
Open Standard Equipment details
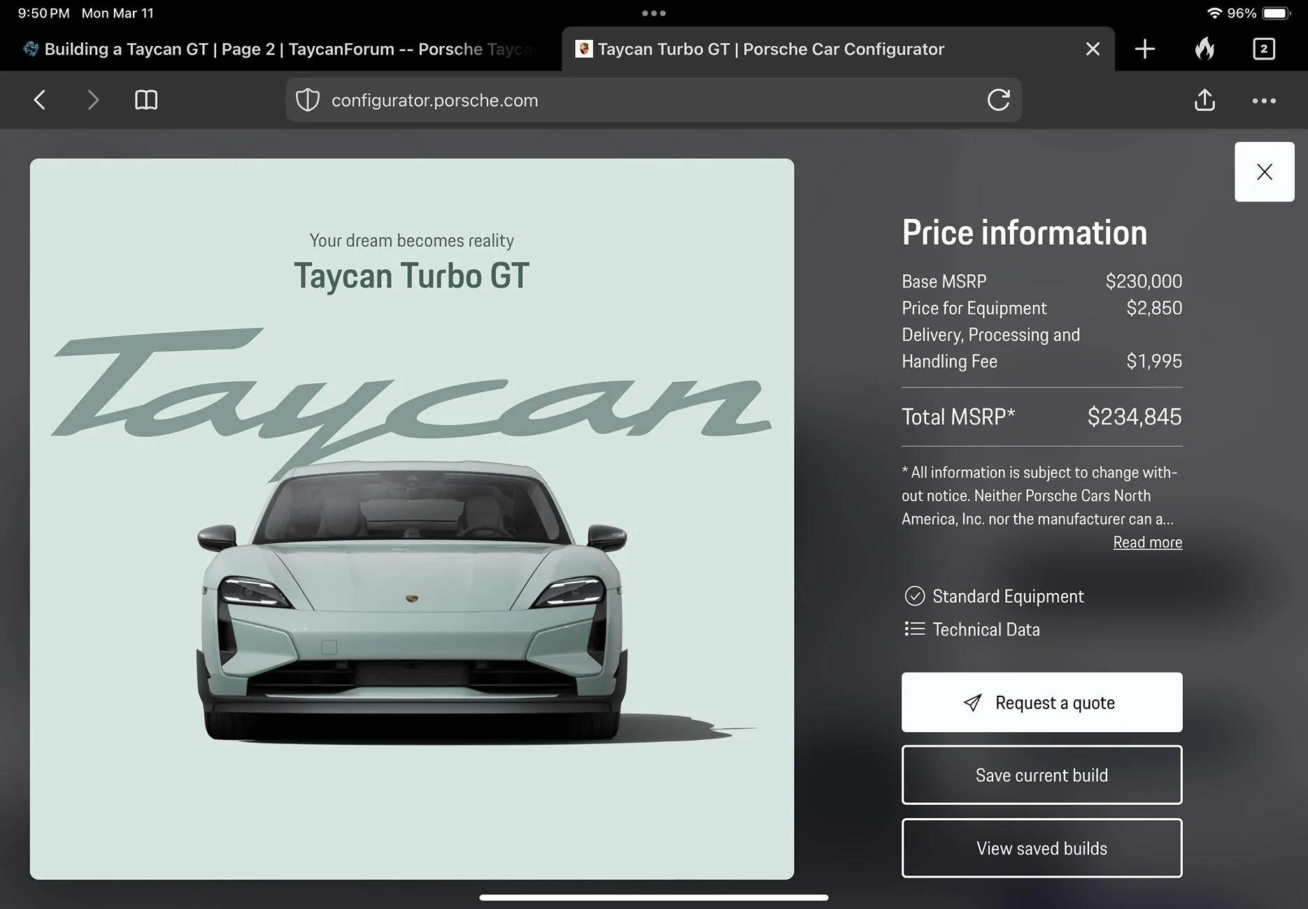point(994,596)
